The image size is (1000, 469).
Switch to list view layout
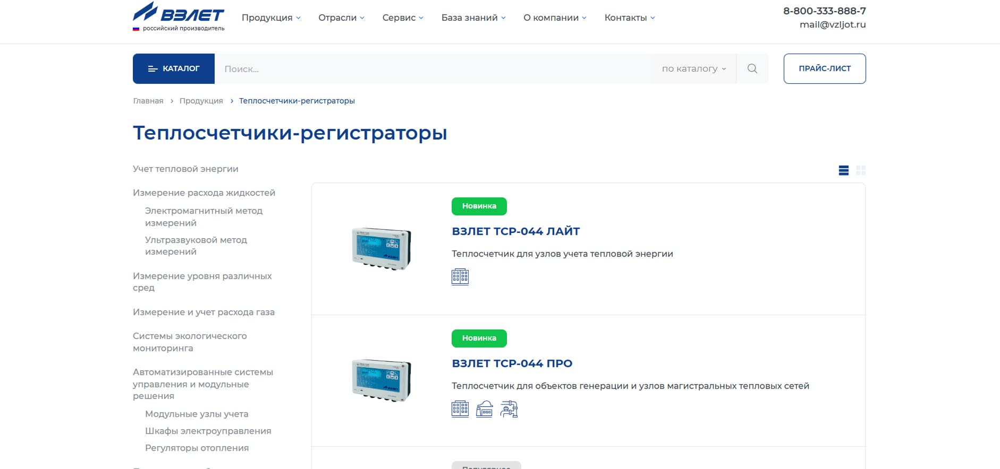pos(843,170)
